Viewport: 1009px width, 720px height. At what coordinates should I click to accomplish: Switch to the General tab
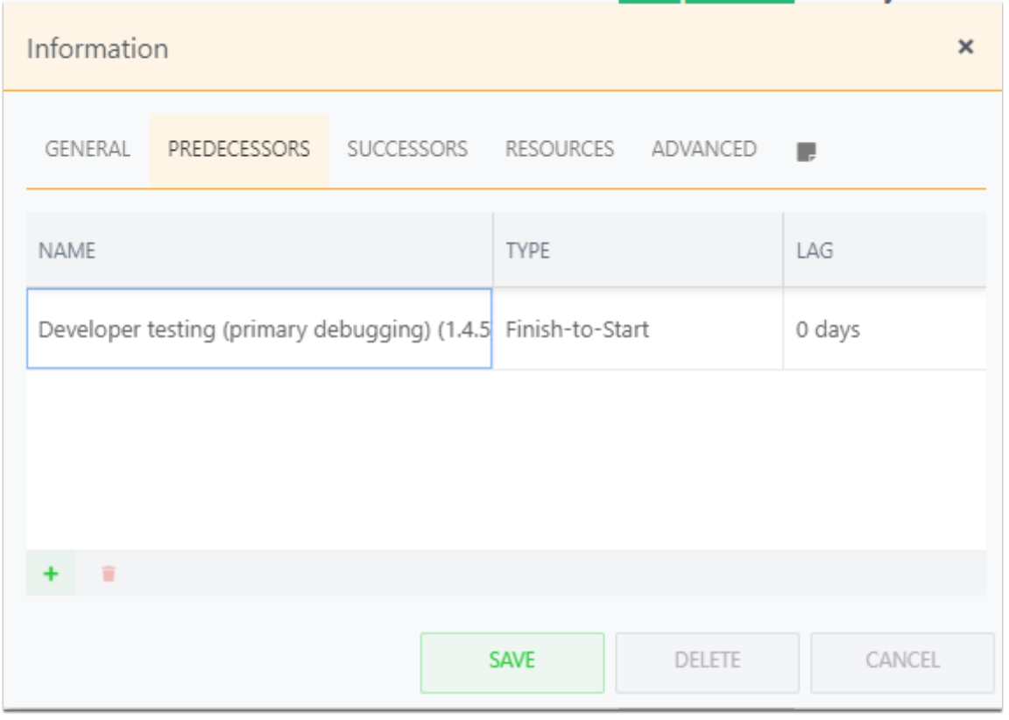pos(88,149)
